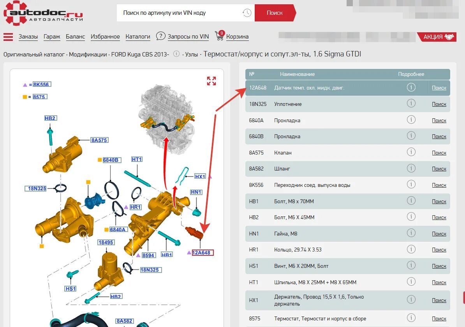
Task: Open Баланс menu item
Action: coord(75,37)
